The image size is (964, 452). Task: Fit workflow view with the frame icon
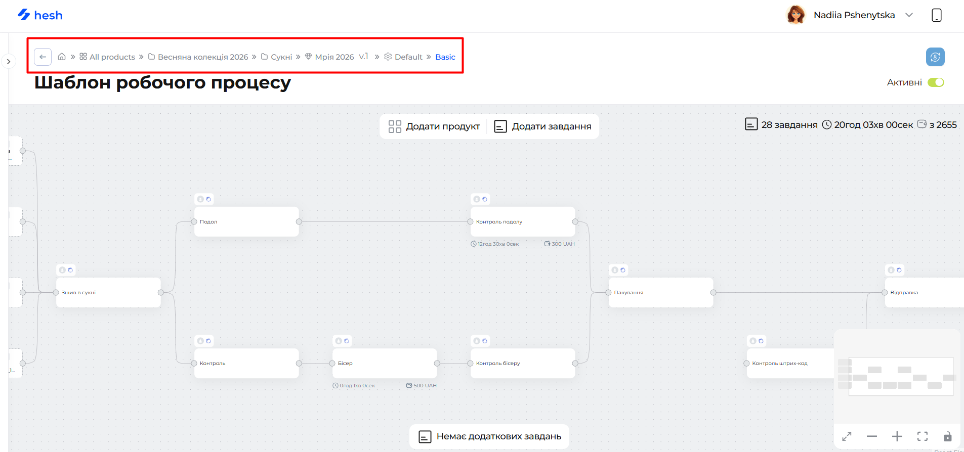click(923, 436)
